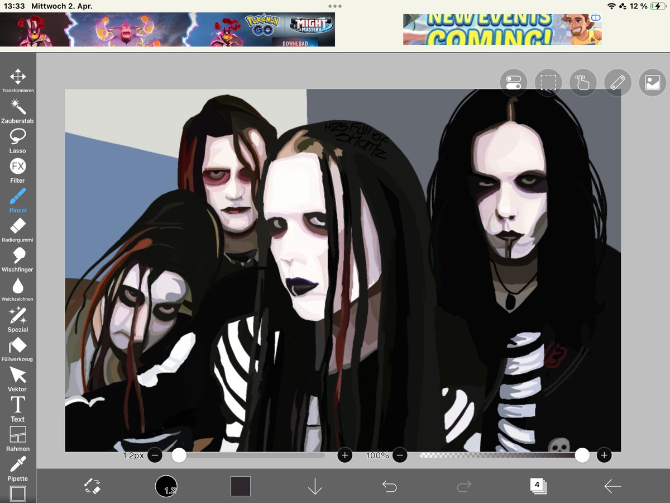Tap the battery percentage indicator

639,6
